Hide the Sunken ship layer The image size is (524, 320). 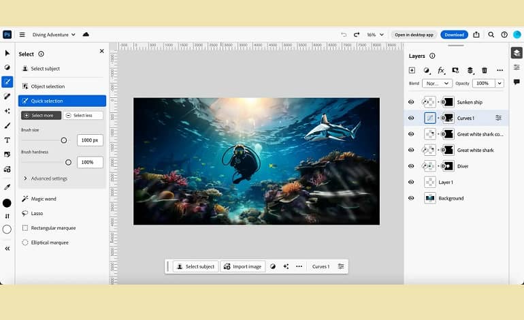(411, 102)
